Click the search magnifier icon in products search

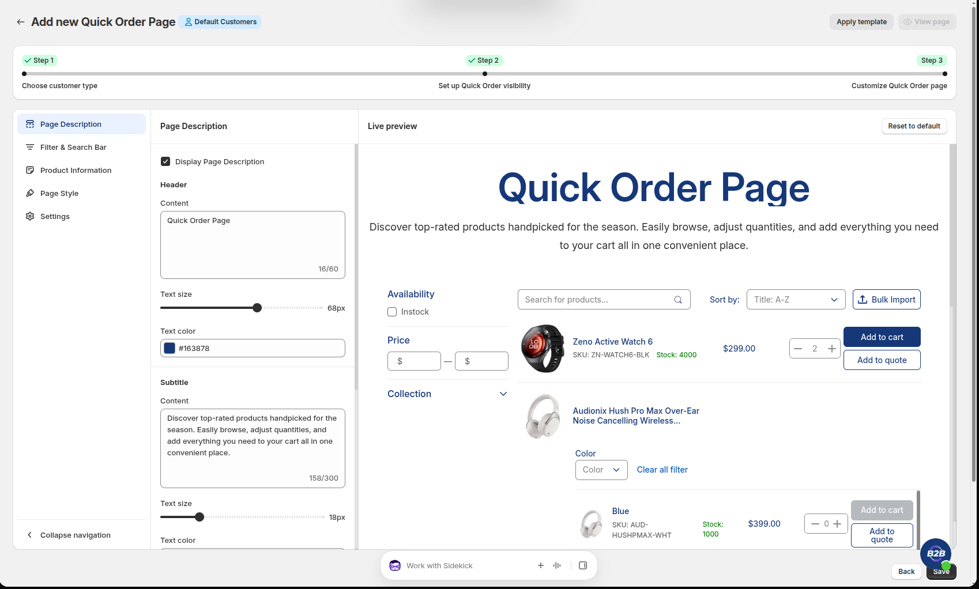[678, 300]
